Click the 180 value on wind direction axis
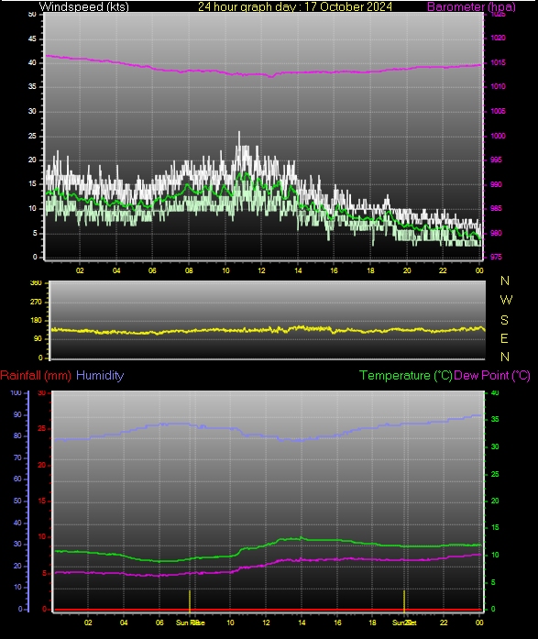The image size is (538, 639). click(36, 320)
